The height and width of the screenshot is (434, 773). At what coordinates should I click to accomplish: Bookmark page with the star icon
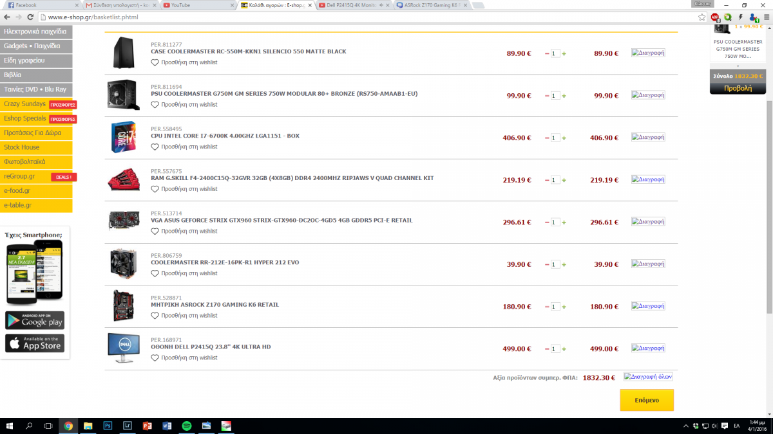pos(702,17)
